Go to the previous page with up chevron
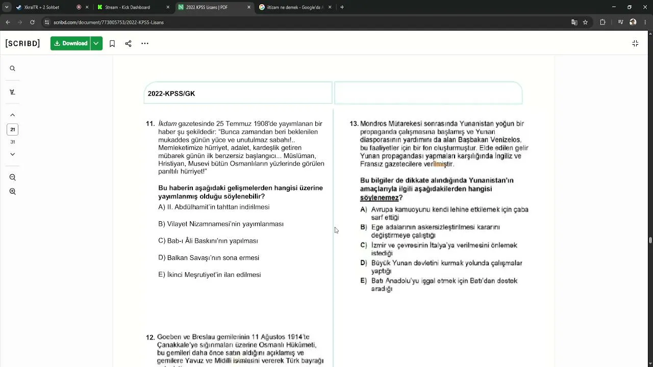653x367 pixels. (13, 115)
